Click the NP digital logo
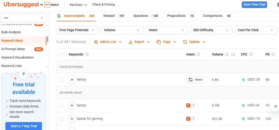Screen dimensions: 279x130 (51, 5)
